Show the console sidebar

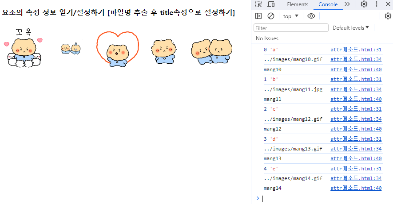click(x=258, y=16)
